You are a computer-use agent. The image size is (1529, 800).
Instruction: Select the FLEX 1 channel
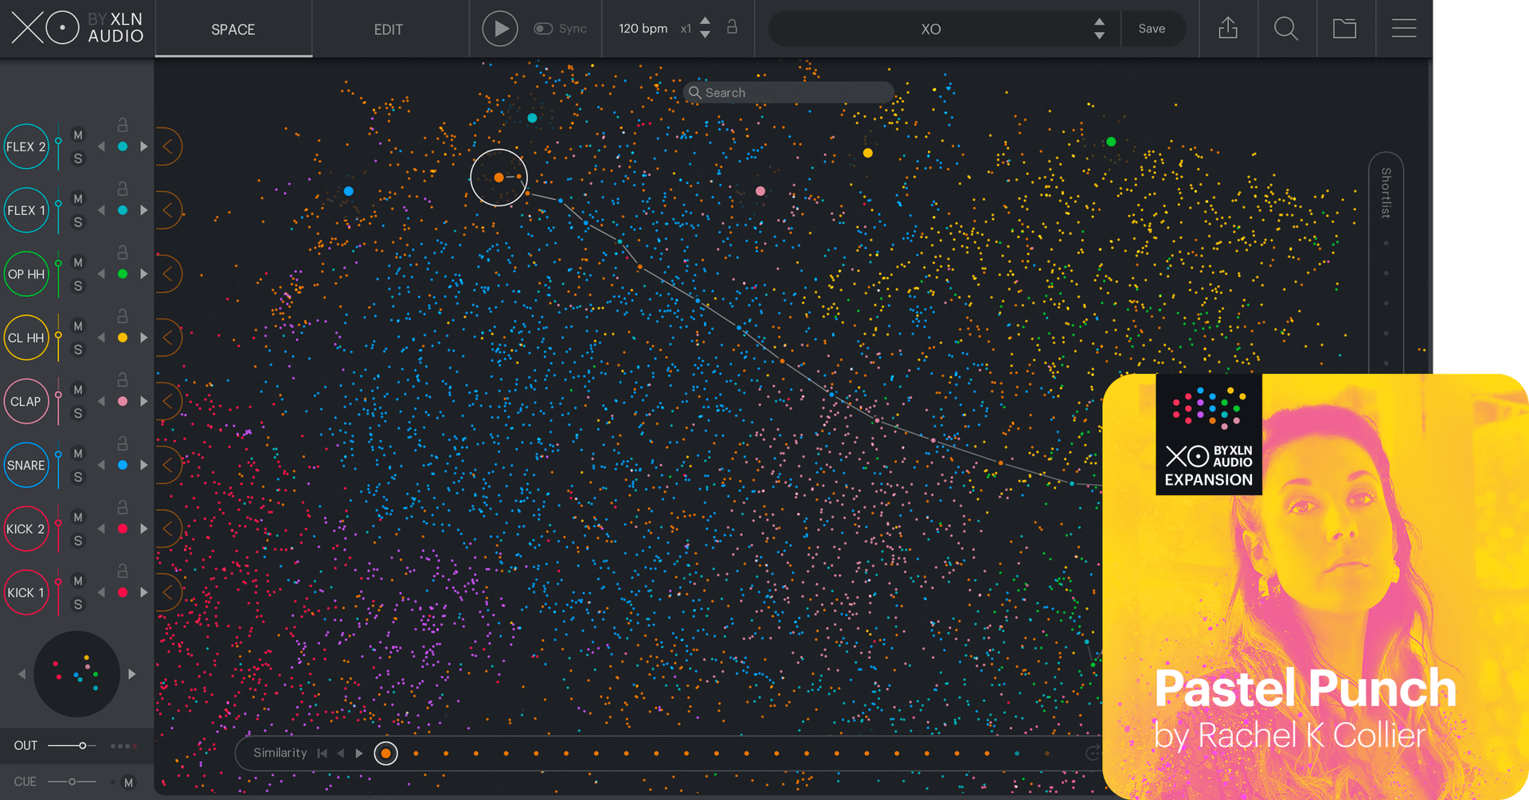pos(26,210)
